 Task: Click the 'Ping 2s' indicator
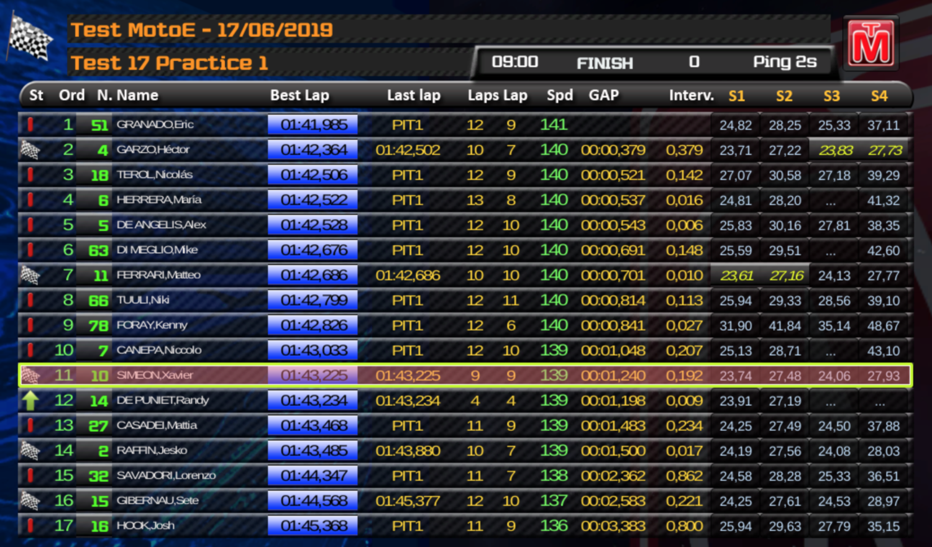(785, 62)
